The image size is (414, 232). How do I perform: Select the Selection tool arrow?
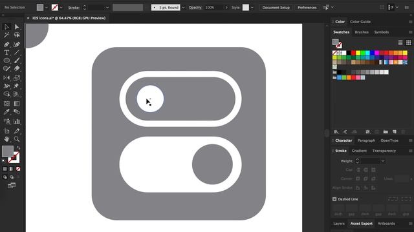pos(6,27)
